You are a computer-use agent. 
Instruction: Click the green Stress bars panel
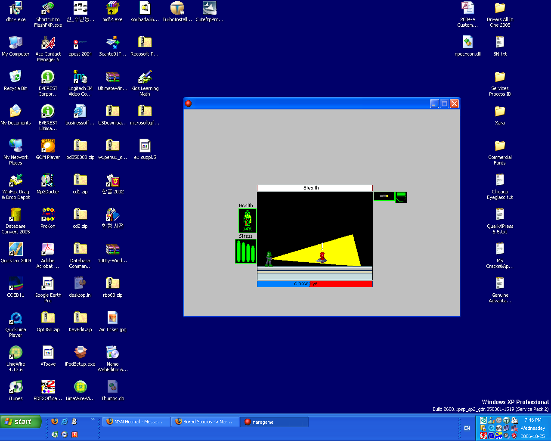246,252
